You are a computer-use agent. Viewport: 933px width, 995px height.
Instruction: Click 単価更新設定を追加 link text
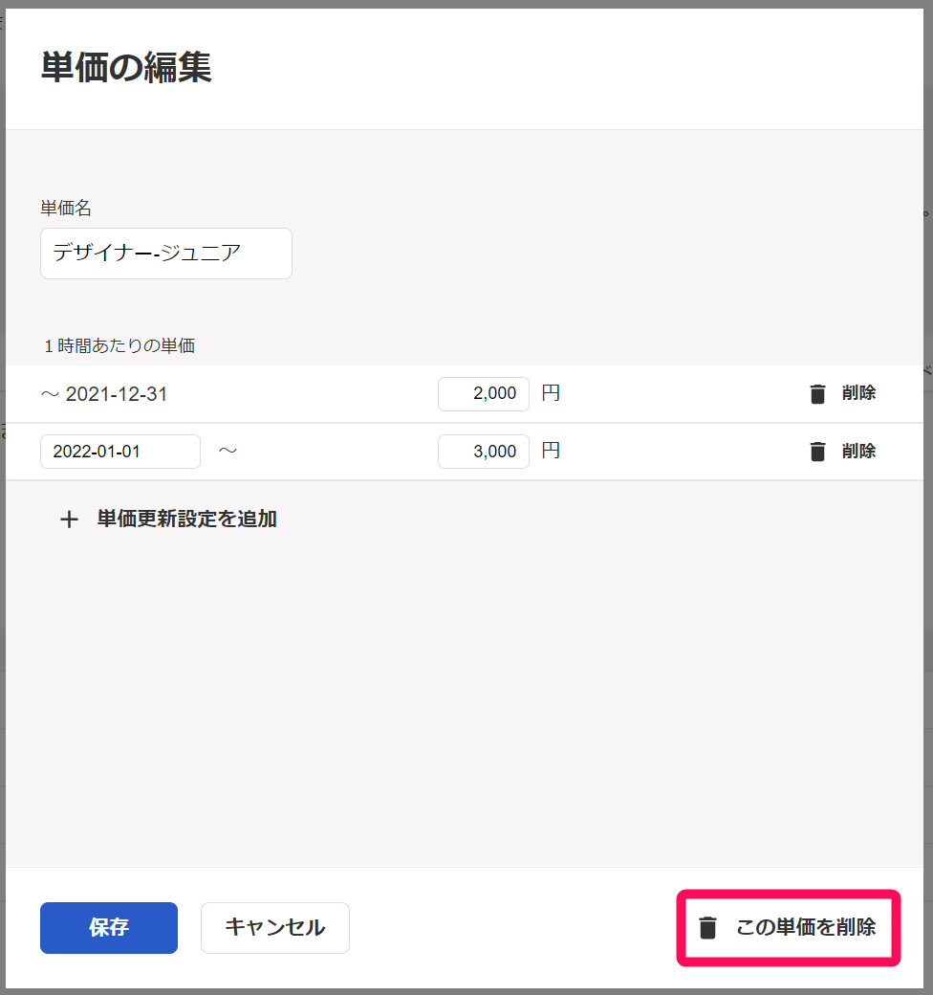pos(187,520)
